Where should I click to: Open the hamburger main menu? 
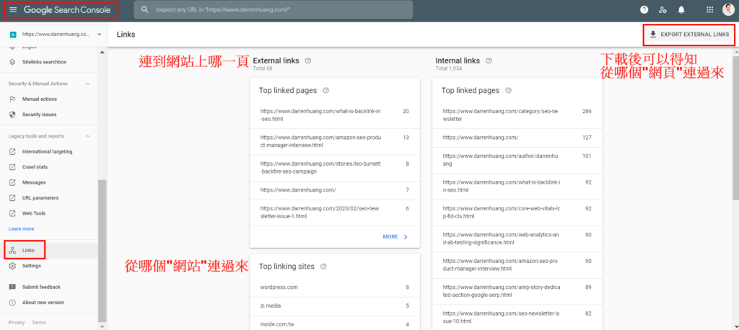click(13, 9)
